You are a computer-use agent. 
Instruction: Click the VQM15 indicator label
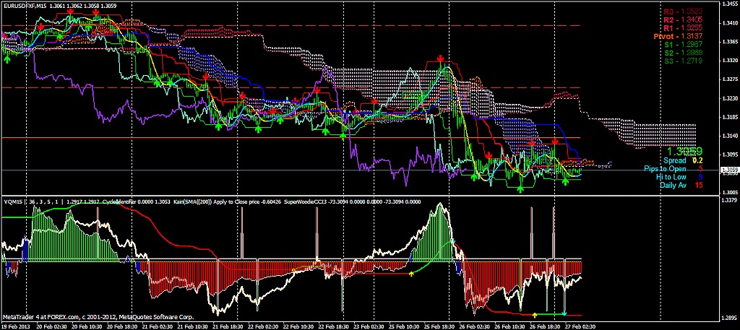pos(12,201)
